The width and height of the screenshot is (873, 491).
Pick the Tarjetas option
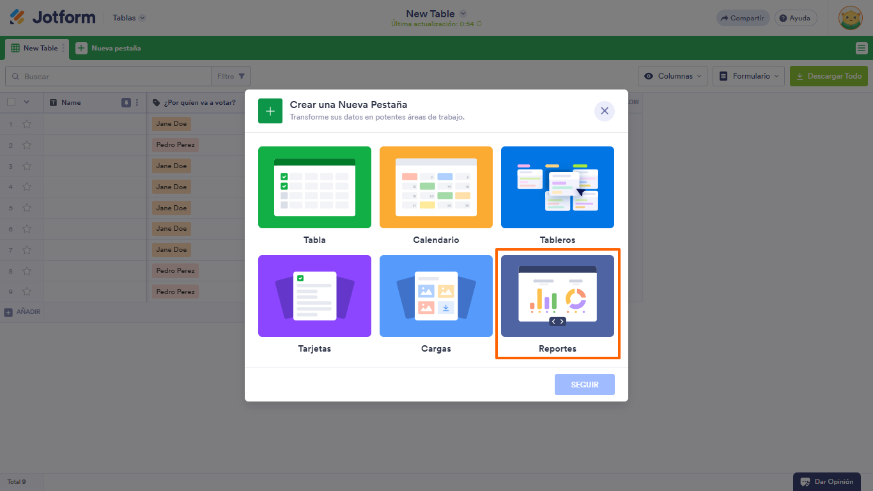point(314,295)
